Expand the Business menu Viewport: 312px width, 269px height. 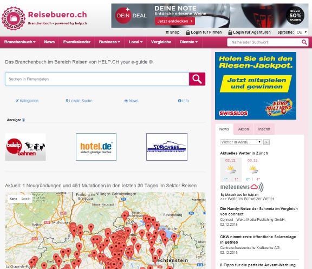pyautogui.click(x=109, y=42)
